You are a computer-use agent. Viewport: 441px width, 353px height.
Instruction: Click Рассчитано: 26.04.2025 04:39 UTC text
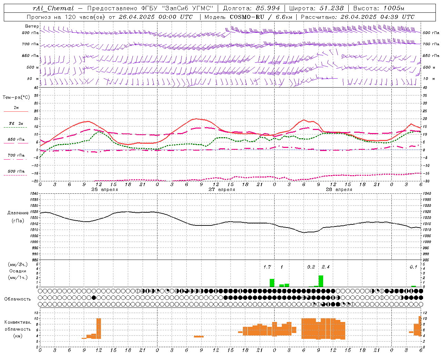[x=358, y=17]
